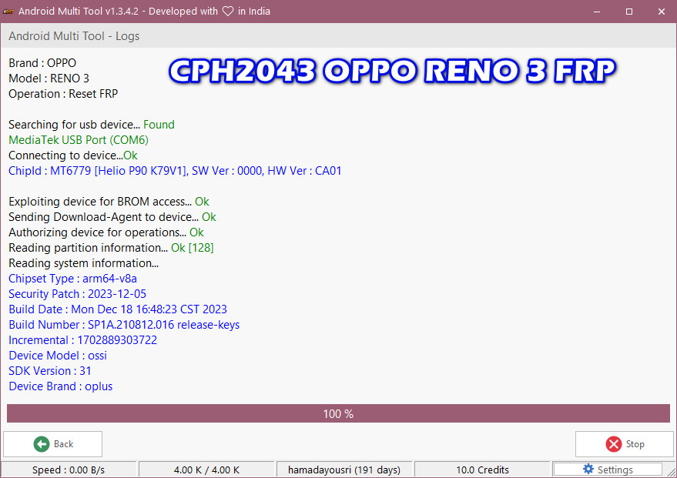Click the green Back arrow icon
Image resolution: width=677 pixels, height=478 pixels.
tap(42, 444)
